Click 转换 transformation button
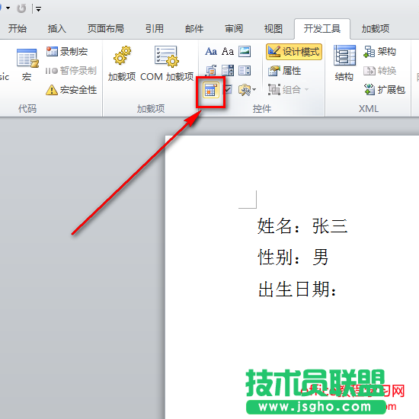 [379, 71]
